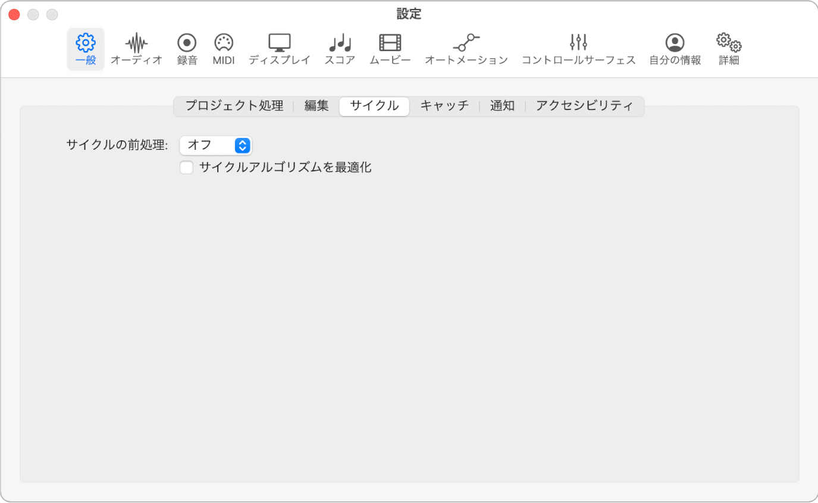This screenshot has width=818, height=503.
Task: Switch to the 通知 tab
Action: coord(502,106)
